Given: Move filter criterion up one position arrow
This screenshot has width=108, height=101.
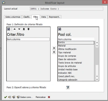Looking at the screenshot, I should click(x=15, y=29).
